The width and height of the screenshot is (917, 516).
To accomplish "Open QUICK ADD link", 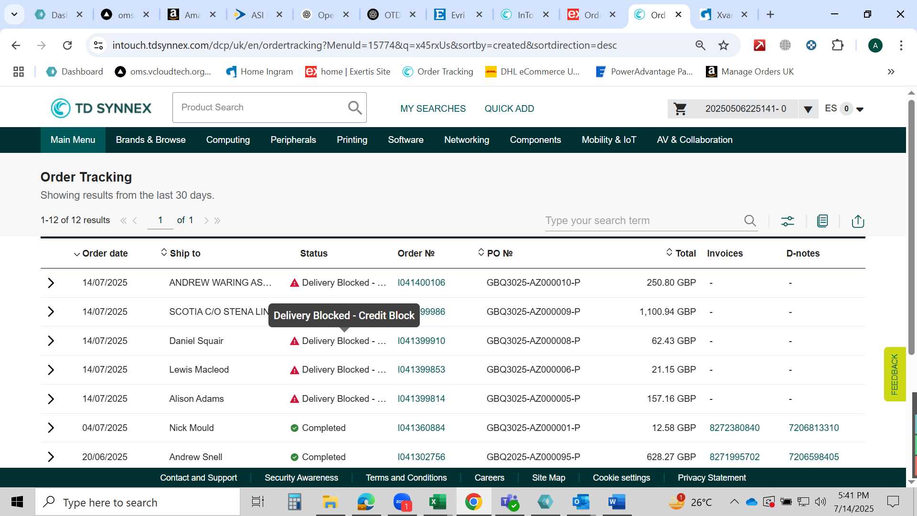I will point(509,109).
